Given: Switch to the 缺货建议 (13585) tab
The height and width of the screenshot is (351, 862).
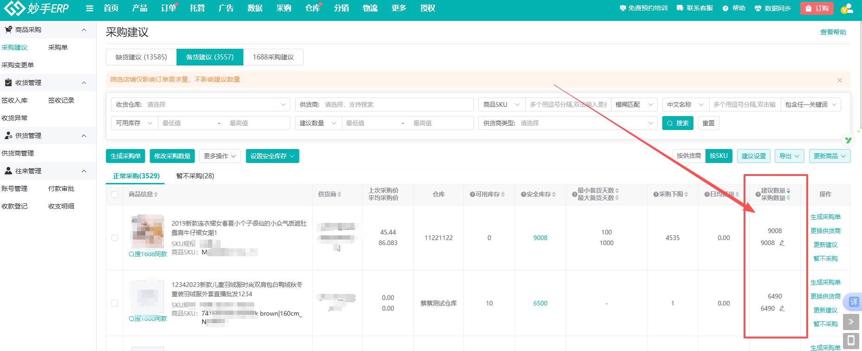Looking at the screenshot, I should (x=141, y=57).
